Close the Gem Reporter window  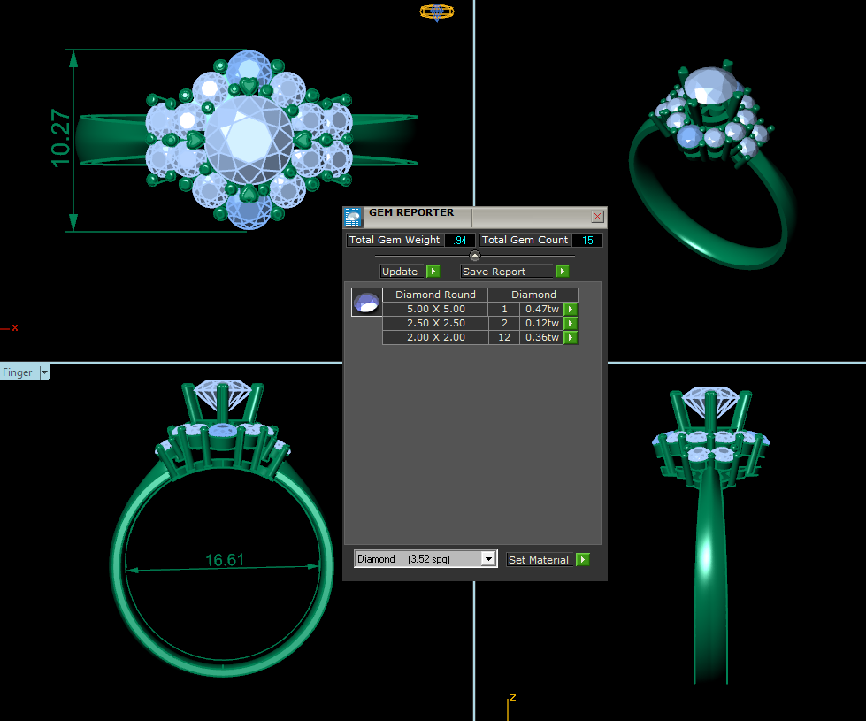(597, 216)
